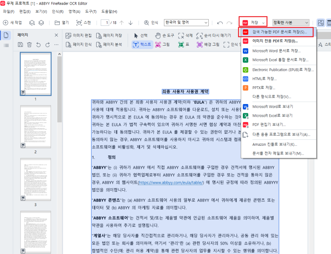Choose Microsoft Word 문서로 저장
Image resolution: width=331 pixels, height=254 pixels.
[278, 51]
